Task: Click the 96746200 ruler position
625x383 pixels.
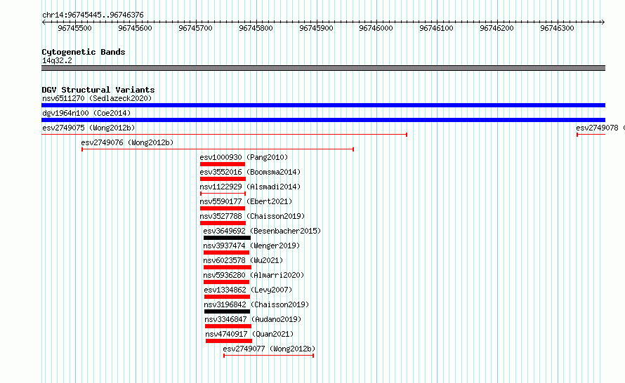Action: pyautogui.click(x=496, y=28)
